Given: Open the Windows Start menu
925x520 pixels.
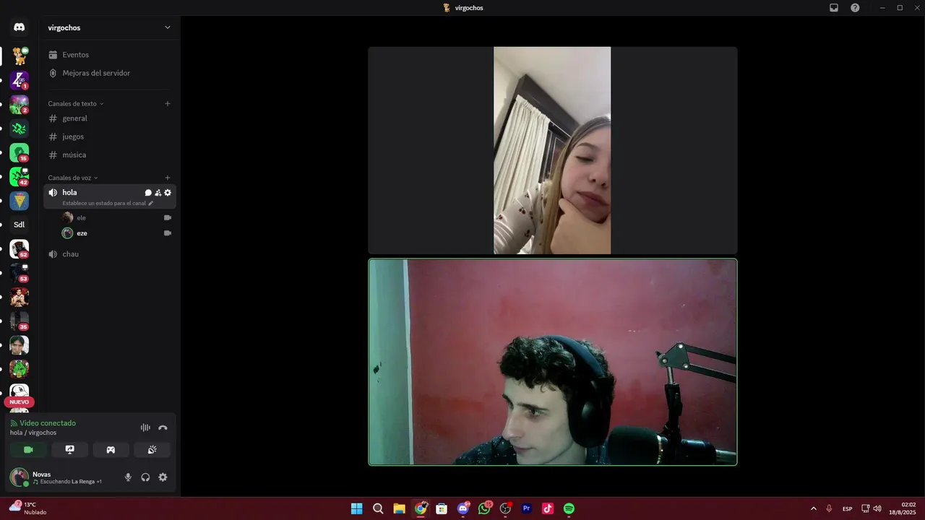Looking at the screenshot, I should click(x=356, y=508).
